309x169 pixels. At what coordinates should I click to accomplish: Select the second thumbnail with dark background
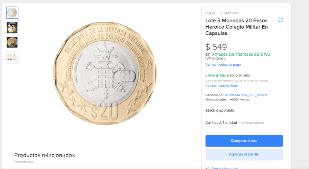point(12,27)
